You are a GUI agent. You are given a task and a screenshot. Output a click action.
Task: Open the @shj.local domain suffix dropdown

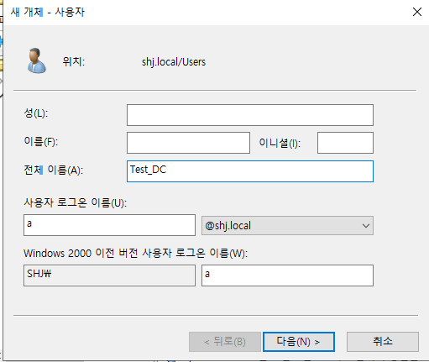pyautogui.click(x=287, y=225)
